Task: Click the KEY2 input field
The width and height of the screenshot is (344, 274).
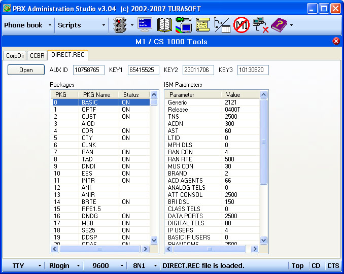Action: point(198,70)
